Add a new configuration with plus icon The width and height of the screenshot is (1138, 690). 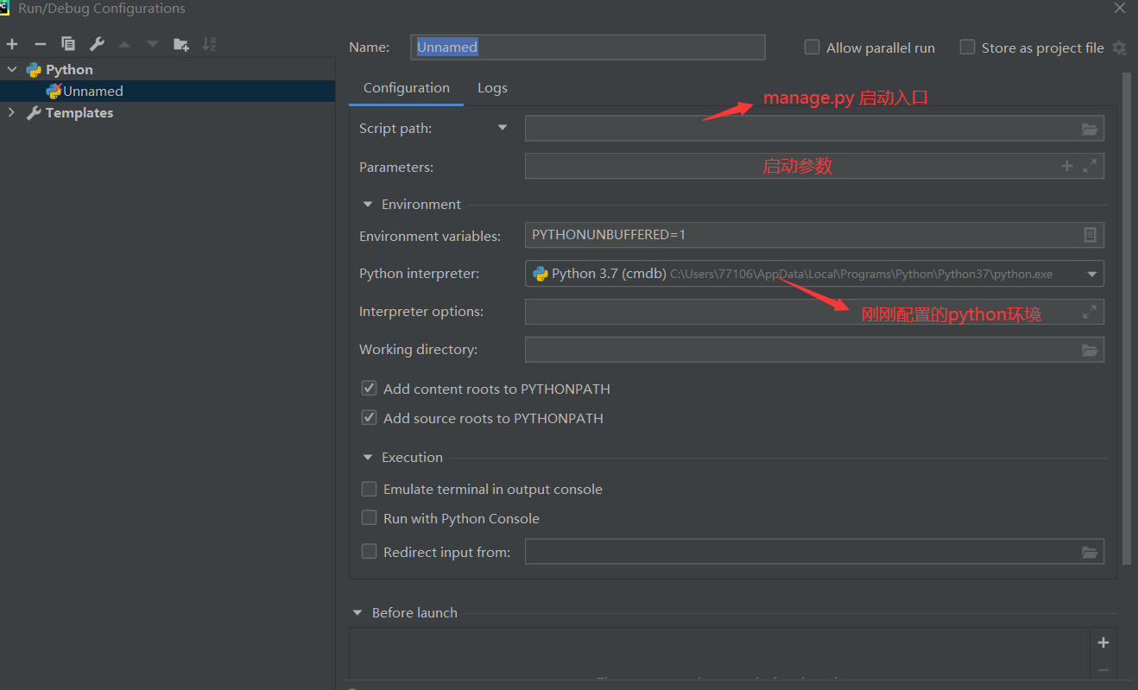click(12, 44)
